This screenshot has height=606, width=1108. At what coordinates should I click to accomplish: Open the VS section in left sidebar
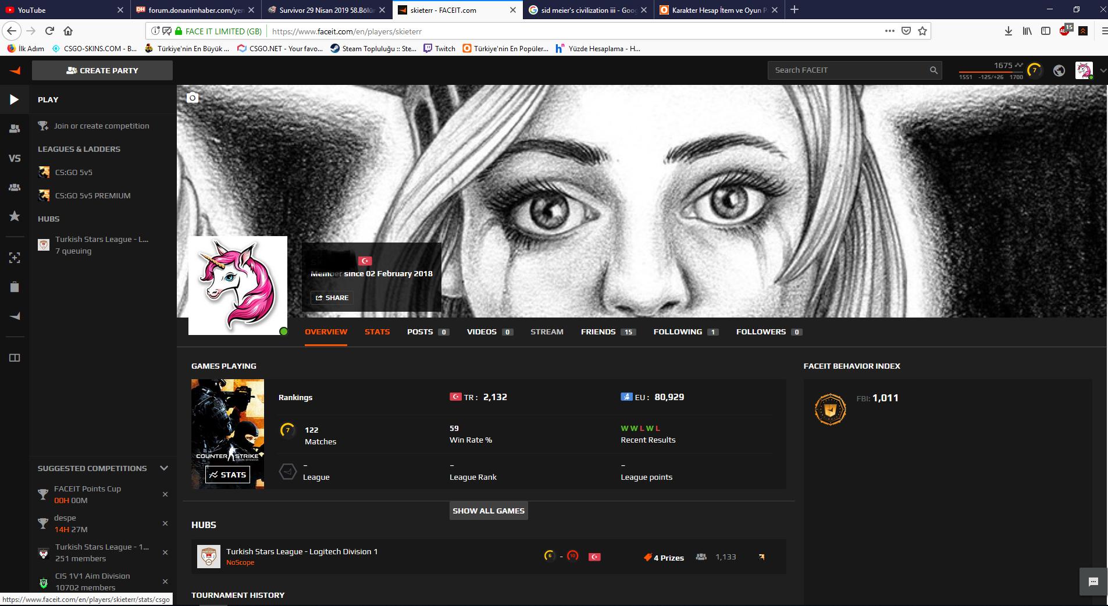click(x=15, y=158)
